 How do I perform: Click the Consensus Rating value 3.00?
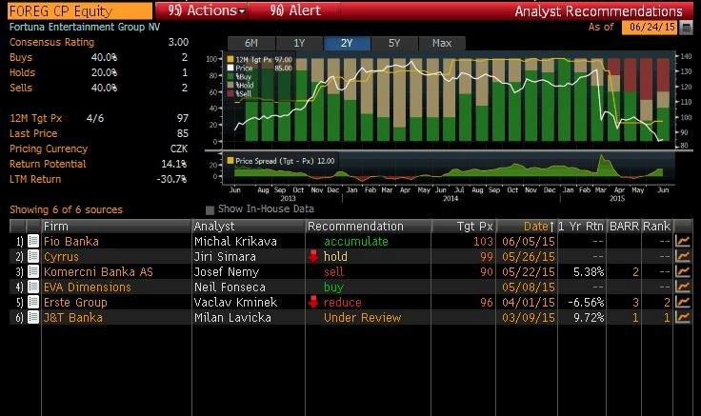178,43
